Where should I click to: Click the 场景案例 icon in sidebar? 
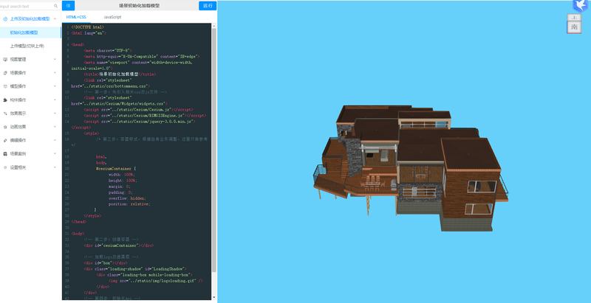click(5, 154)
